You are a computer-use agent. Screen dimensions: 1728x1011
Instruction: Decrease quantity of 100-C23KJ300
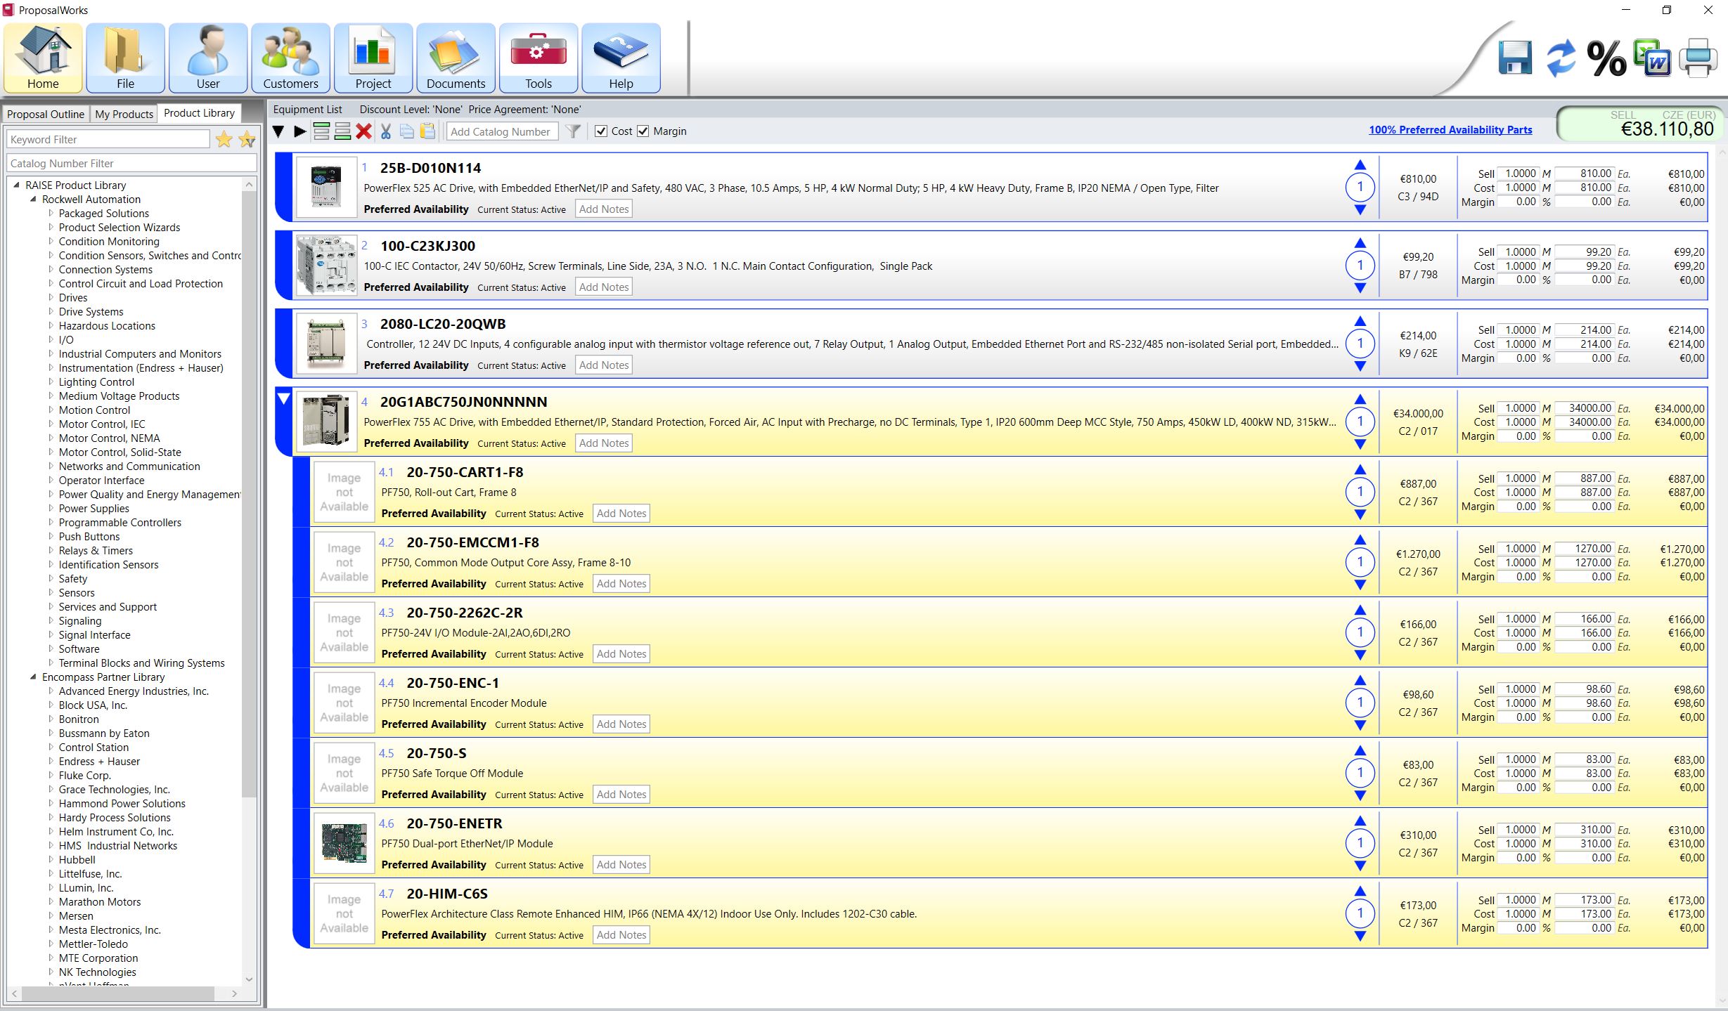click(x=1360, y=287)
